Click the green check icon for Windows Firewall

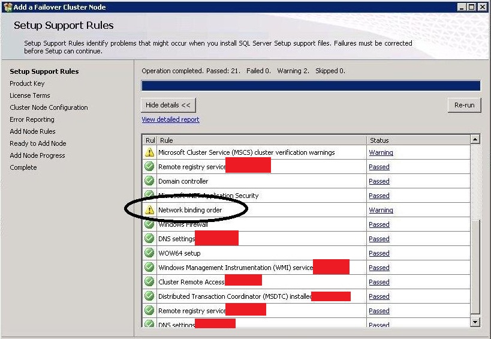point(150,224)
